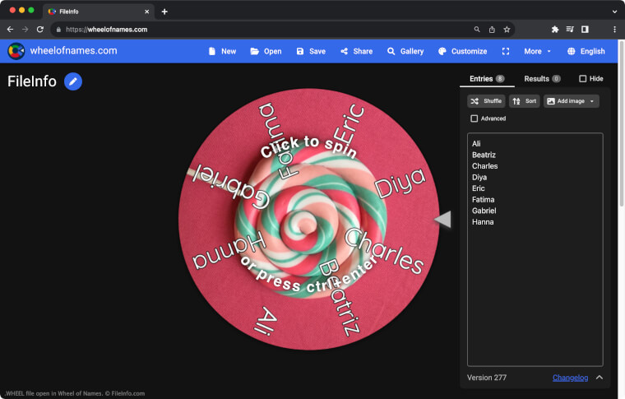Open the Changelog link
Screen dimensions: 625x399
coord(570,378)
